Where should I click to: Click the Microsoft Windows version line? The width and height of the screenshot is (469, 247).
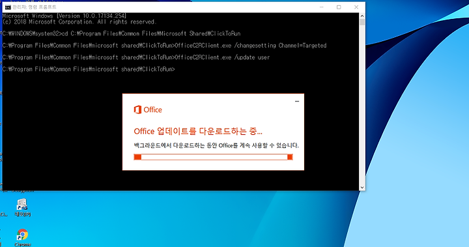click(64, 16)
